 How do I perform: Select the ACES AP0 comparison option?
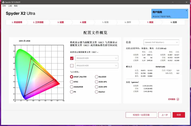pyautogui.click(x=97, y=87)
